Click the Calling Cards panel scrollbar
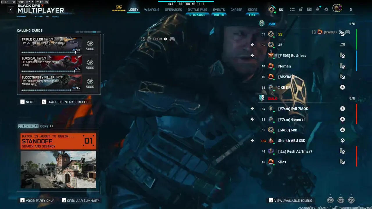 [x=103, y=44]
